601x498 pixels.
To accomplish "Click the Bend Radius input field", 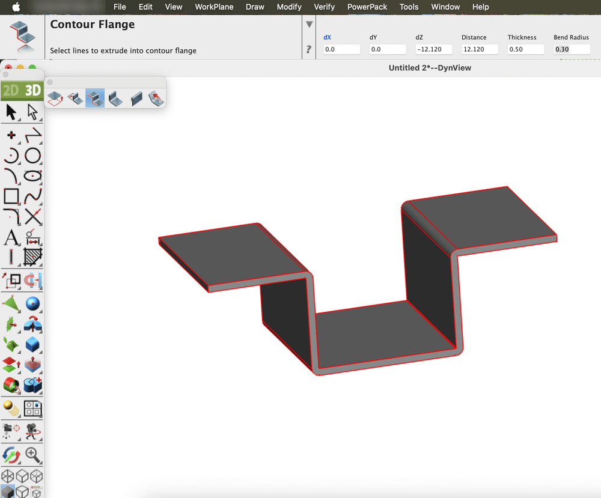I will (571, 49).
